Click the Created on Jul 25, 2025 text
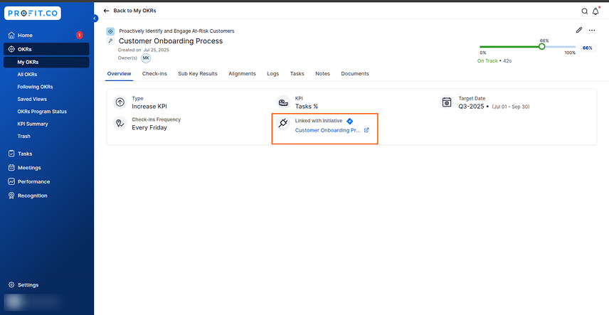The image size is (609, 315). click(x=144, y=50)
